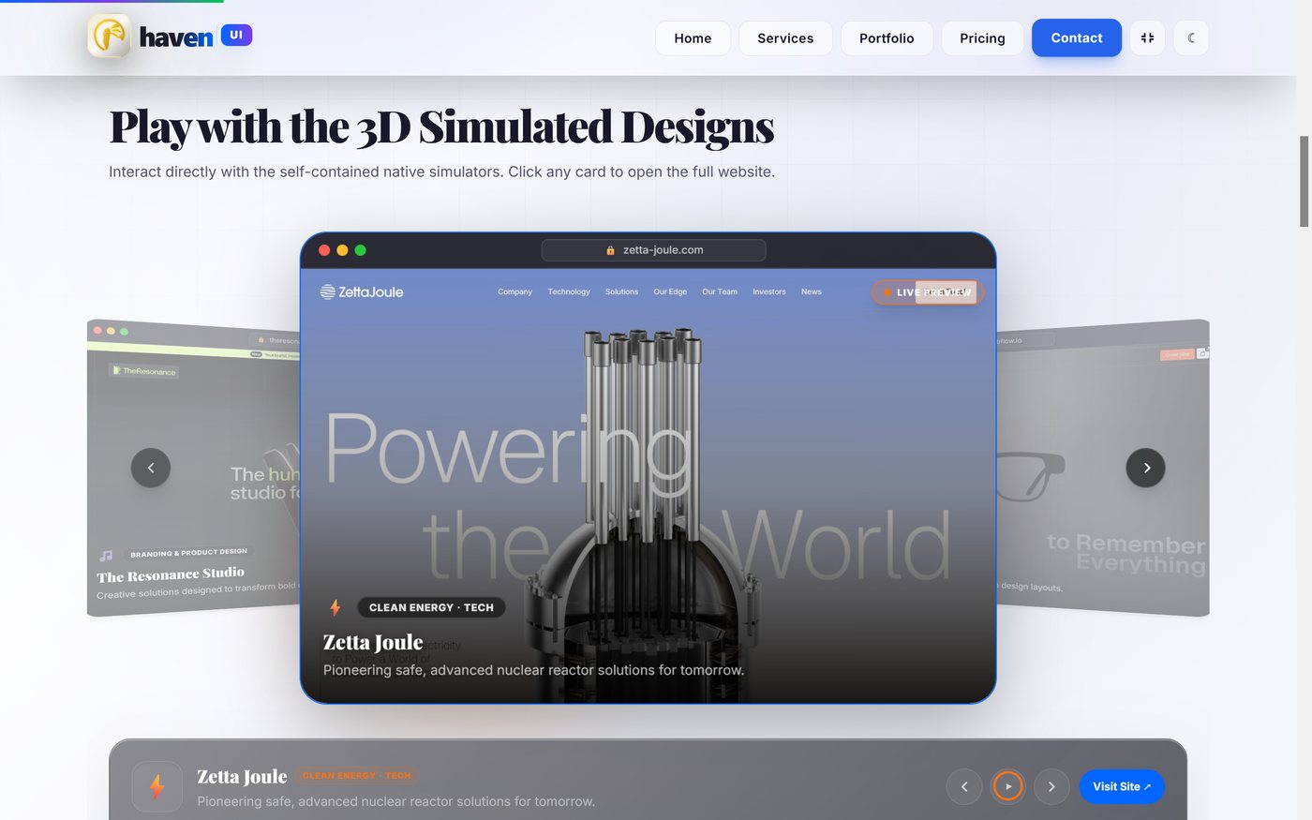Image resolution: width=1312 pixels, height=820 pixels.
Task: Click the lightning bolt icon on card
Action: [x=335, y=607]
